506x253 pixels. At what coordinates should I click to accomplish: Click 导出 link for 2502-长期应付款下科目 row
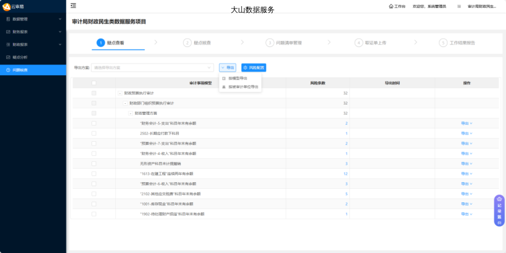[466, 133]
